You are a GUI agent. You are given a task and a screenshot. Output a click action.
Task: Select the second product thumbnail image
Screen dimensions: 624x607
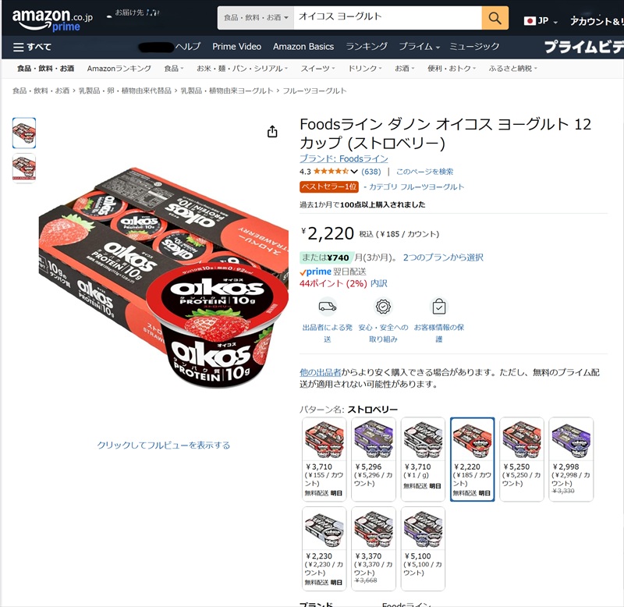pos(24,168)
